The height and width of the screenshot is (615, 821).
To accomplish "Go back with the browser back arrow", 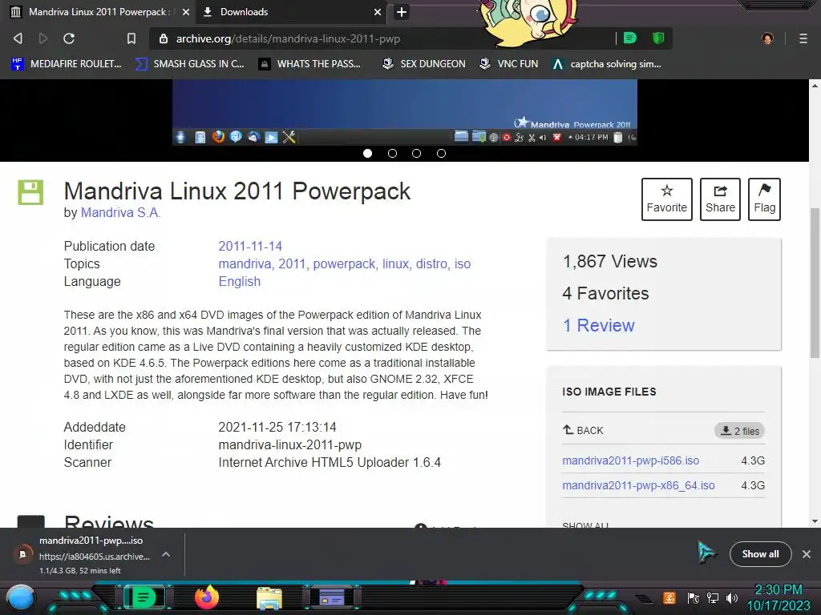I will [x=18, y=38].
